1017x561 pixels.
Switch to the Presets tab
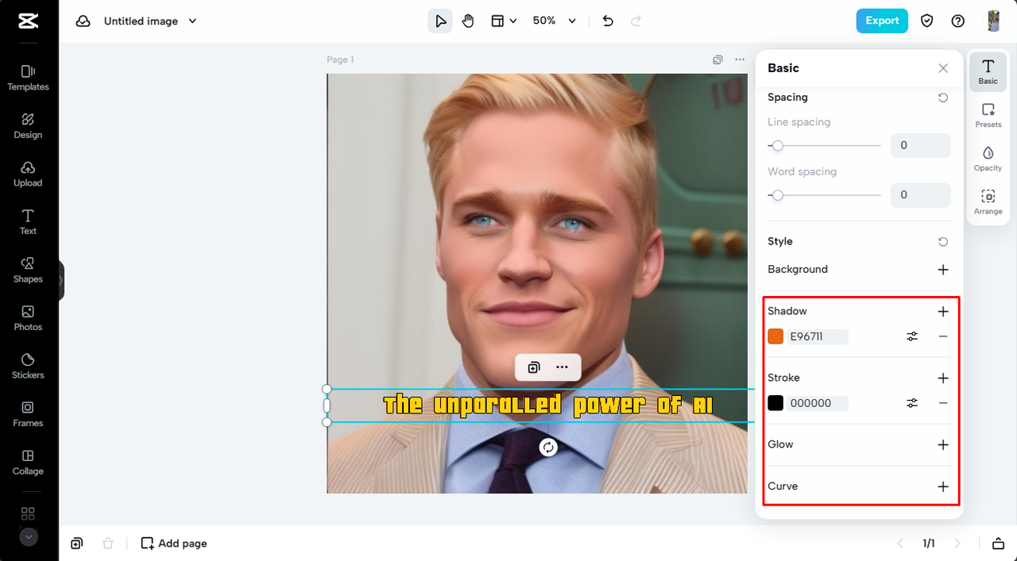[x=988, y=115]
